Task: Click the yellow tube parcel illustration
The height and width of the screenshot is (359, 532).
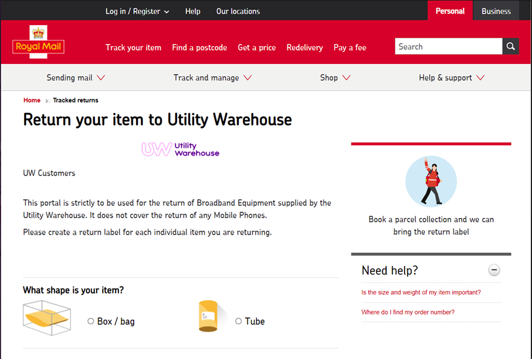Action: pyautogui.click(x=211, y=316)
